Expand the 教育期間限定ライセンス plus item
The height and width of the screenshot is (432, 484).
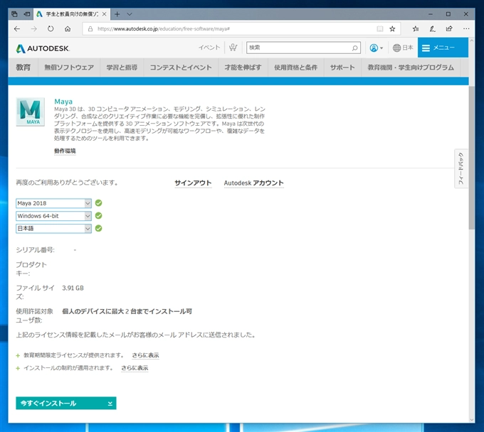[x=18, y=355]
